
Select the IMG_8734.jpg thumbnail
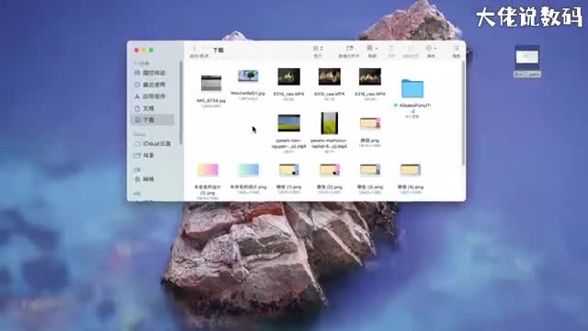point(211,84)
